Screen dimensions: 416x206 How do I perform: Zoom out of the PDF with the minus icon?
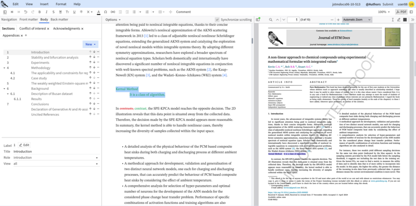[x=332, y=20]
